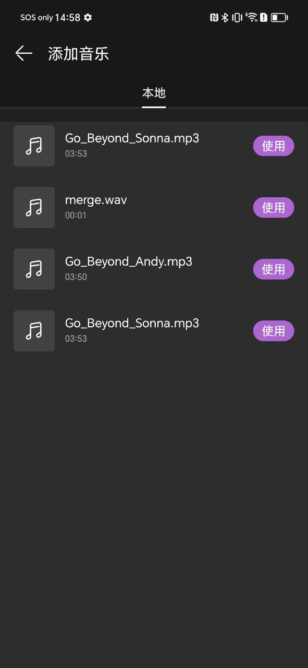The height and width of the screenshot is (668, 308).
Task: Select the merge.wav file name
Action: [96, 200]
